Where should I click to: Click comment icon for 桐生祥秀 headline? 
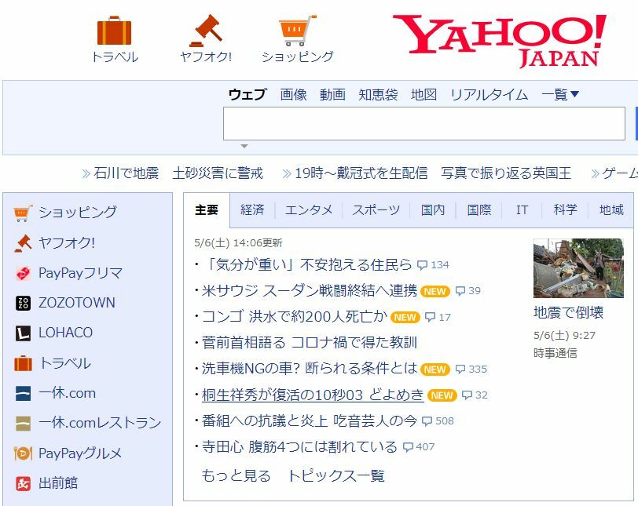click(467, 395)
